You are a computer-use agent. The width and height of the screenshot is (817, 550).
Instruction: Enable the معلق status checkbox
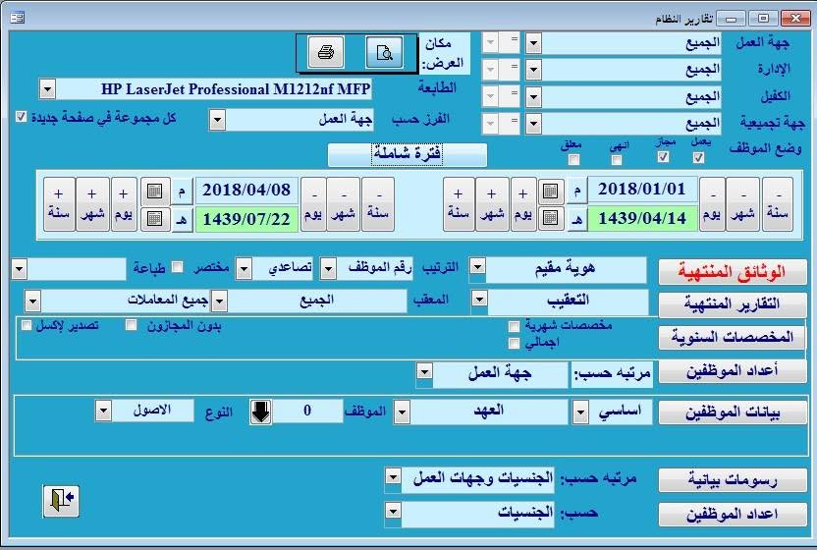[573, 159]
